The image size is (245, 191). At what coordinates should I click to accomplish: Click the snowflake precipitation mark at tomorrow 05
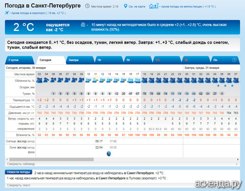(218, 86)
